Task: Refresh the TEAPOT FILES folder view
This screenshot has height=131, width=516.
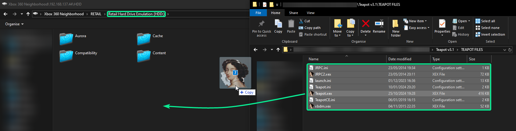Action: (510, 50)
